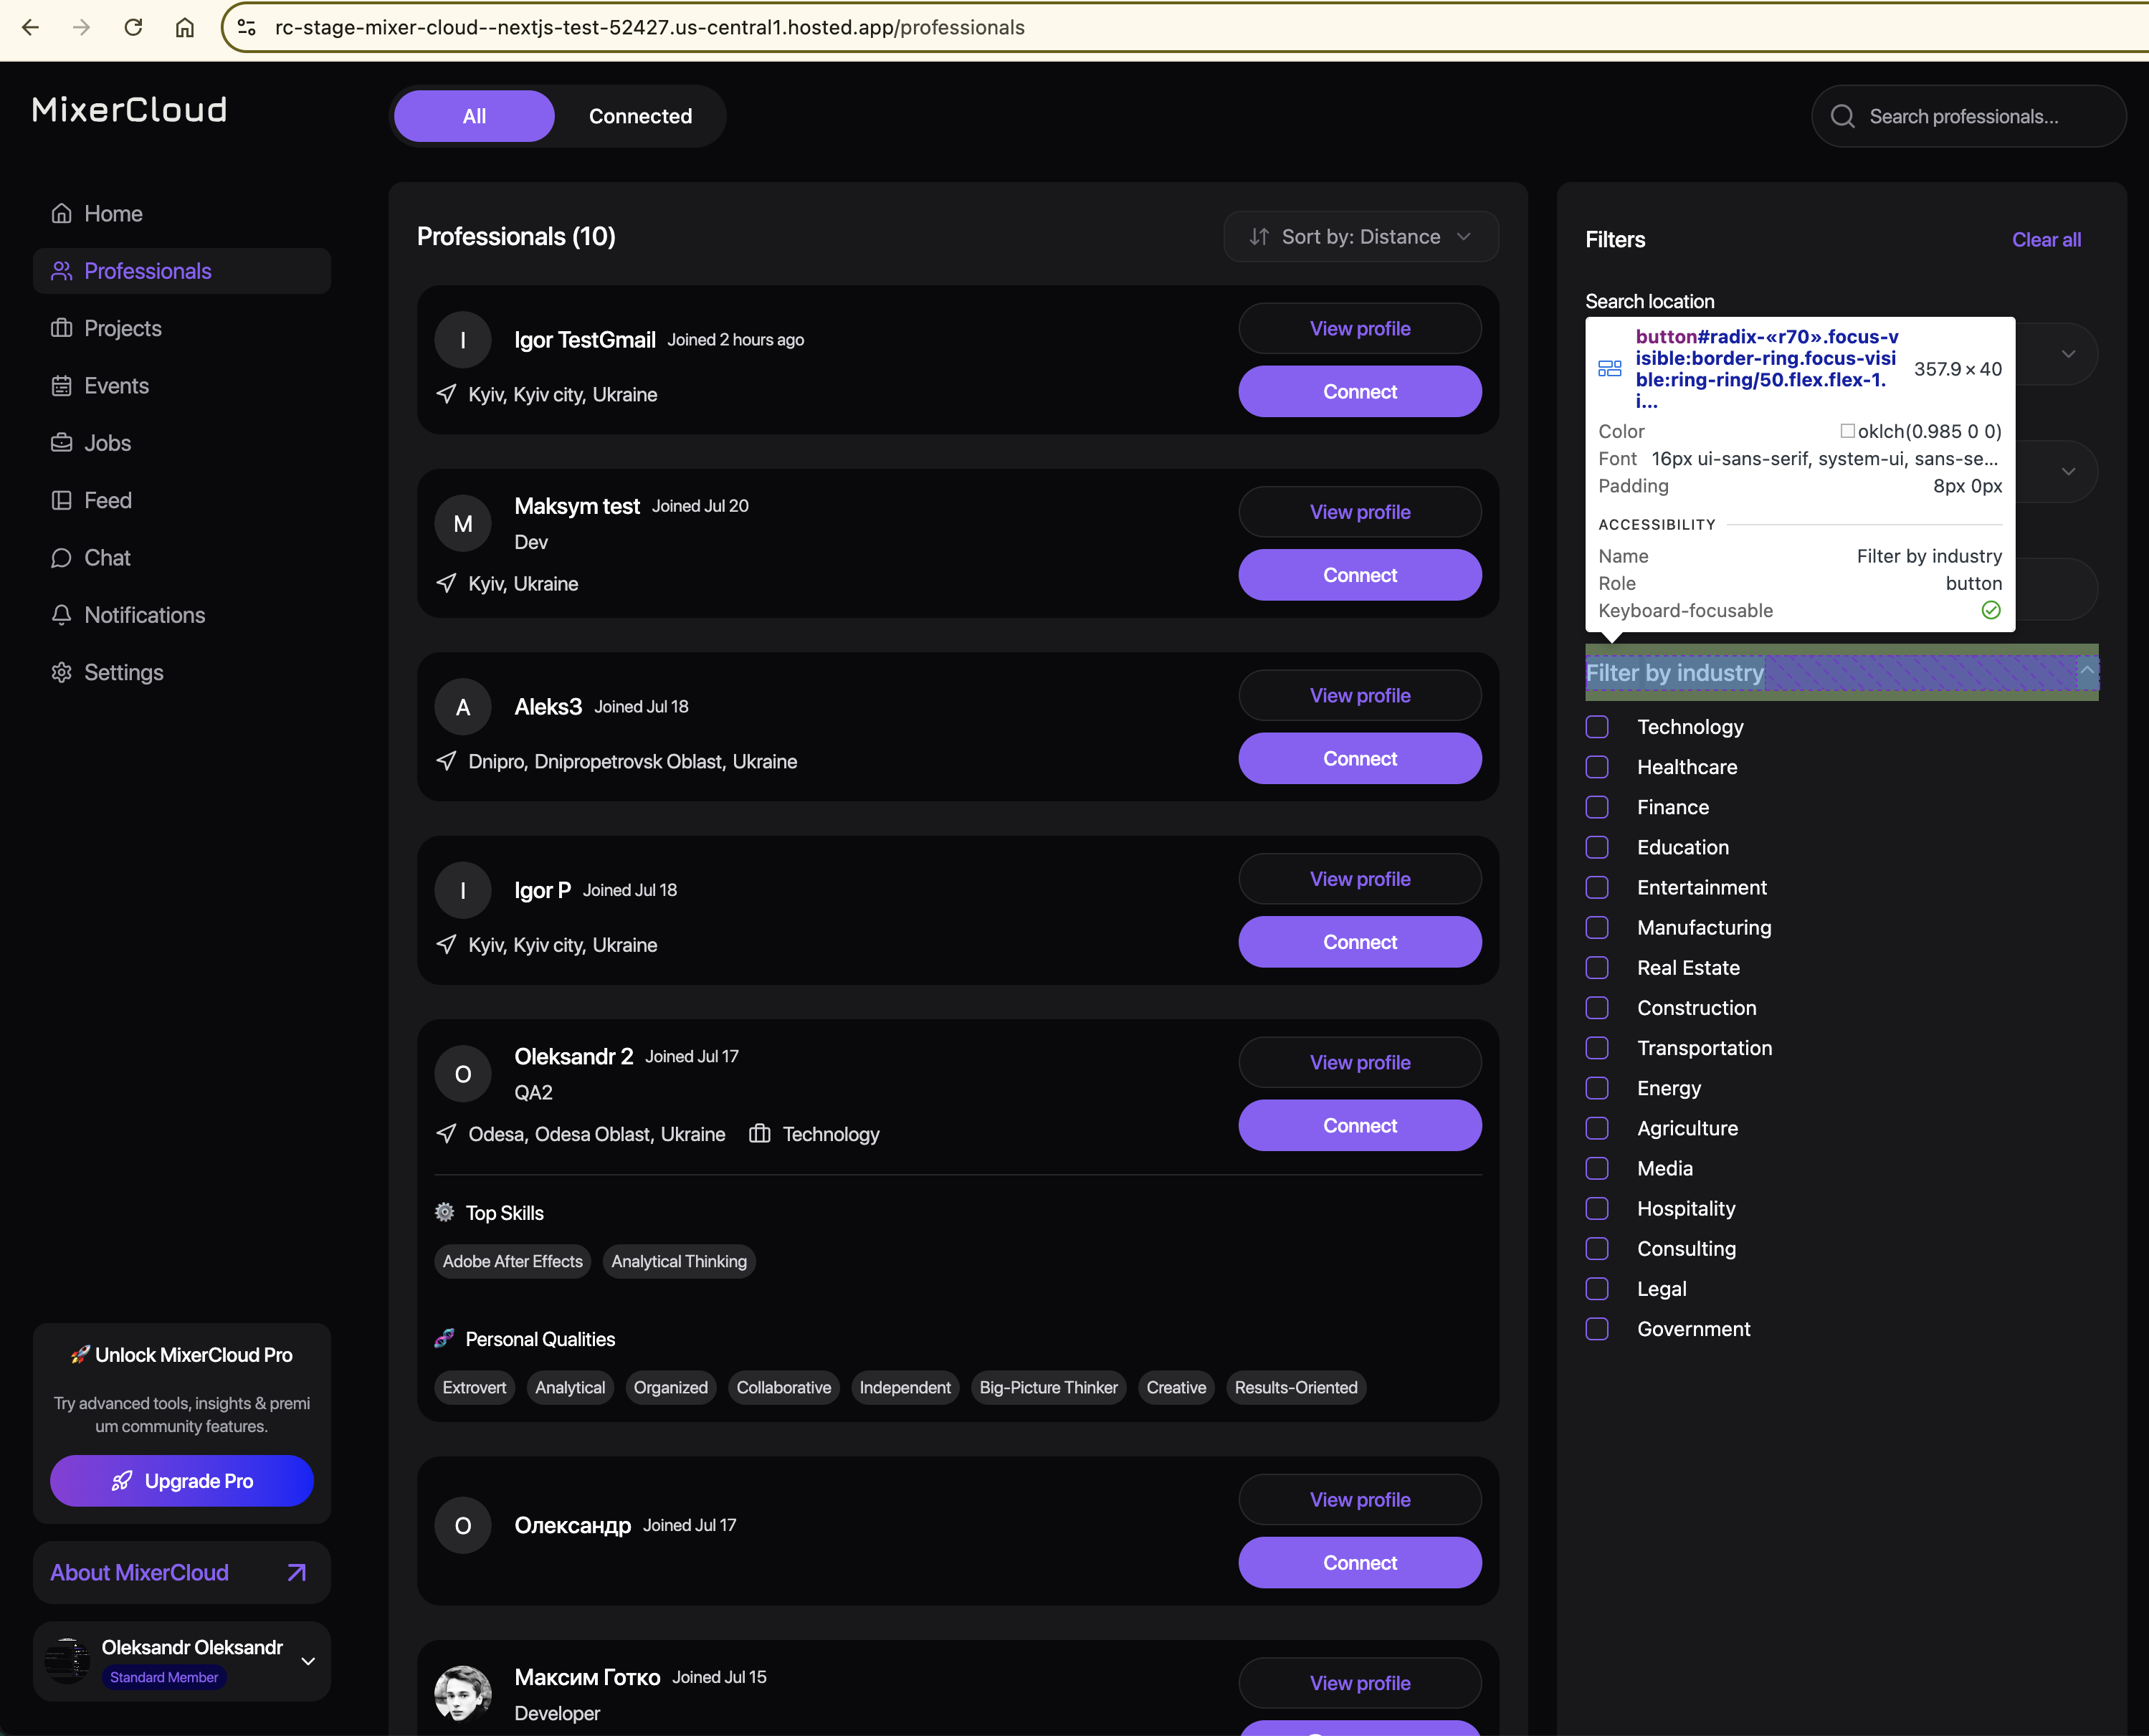The image size is (2149, 1736).
Task: Switch to the Connected tab
Action: click(x=640, y=116)
